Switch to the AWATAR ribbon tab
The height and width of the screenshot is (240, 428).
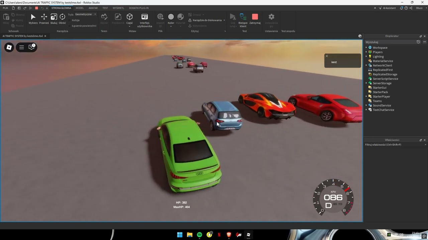click(93, 8)
